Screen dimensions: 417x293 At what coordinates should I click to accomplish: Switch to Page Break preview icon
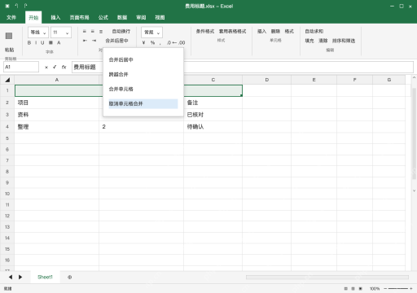pyautogui.click(x=361, y=289)
